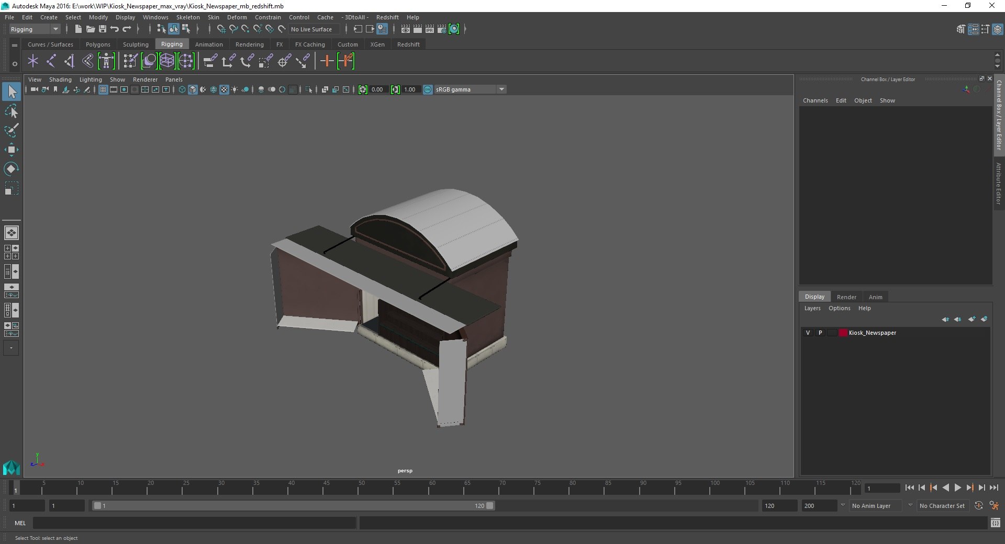This screenshot has width=1005, height=544.
Task: Open the Rigging menu set dropdown
Action: [x=35, y=29]
